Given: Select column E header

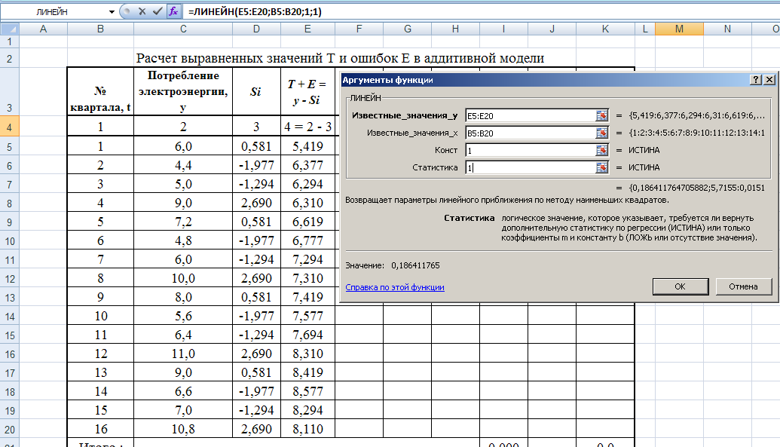Looking at the screenshot, I should point(307,29).
